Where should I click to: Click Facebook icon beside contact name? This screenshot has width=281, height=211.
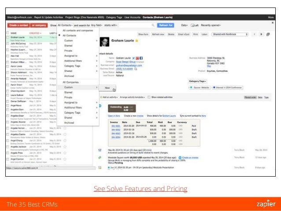(141, 58)
